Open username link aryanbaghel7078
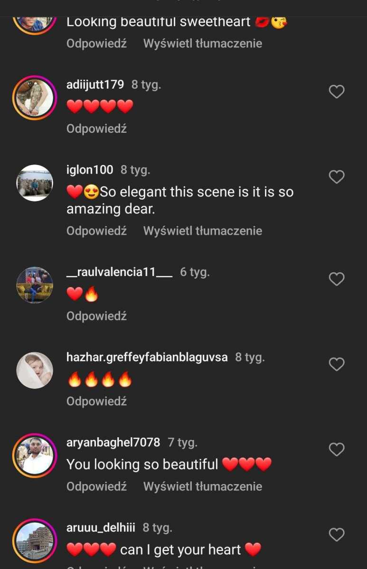 pyautogui.click(x=113, y=442)
